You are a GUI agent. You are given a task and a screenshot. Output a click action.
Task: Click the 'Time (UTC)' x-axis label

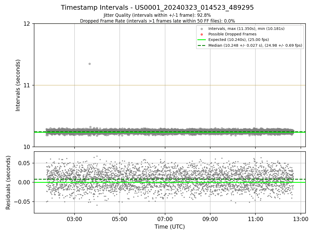(170, 227)
